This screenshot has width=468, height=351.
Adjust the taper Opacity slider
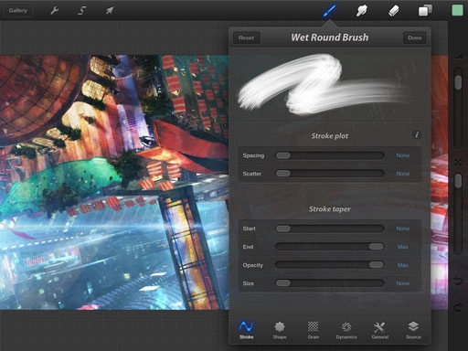[x=330, y=265]
